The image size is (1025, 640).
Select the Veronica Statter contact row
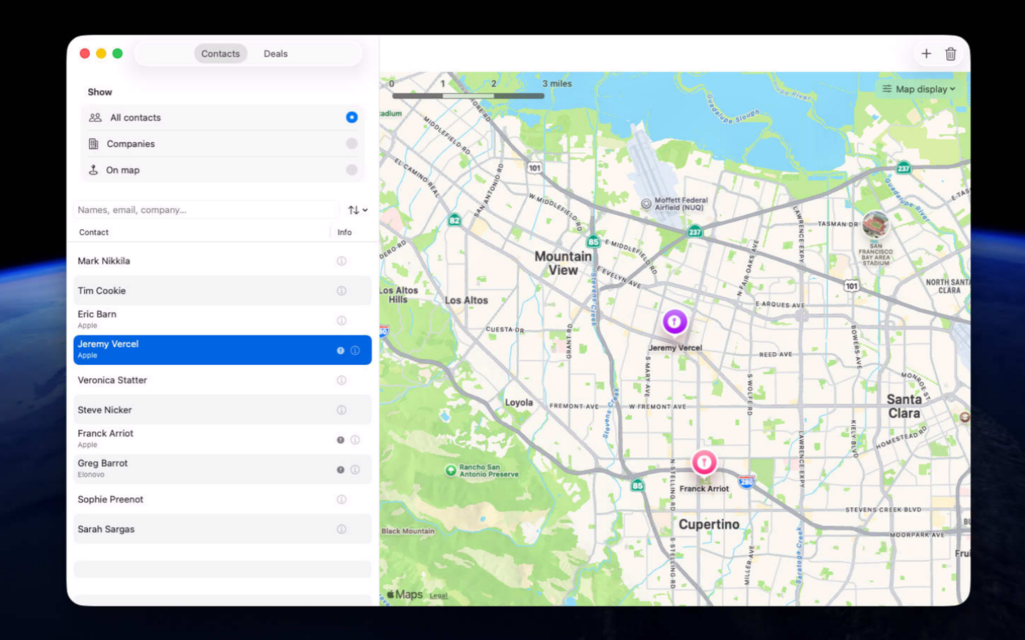pyautogui.click(x=223, y=380)
